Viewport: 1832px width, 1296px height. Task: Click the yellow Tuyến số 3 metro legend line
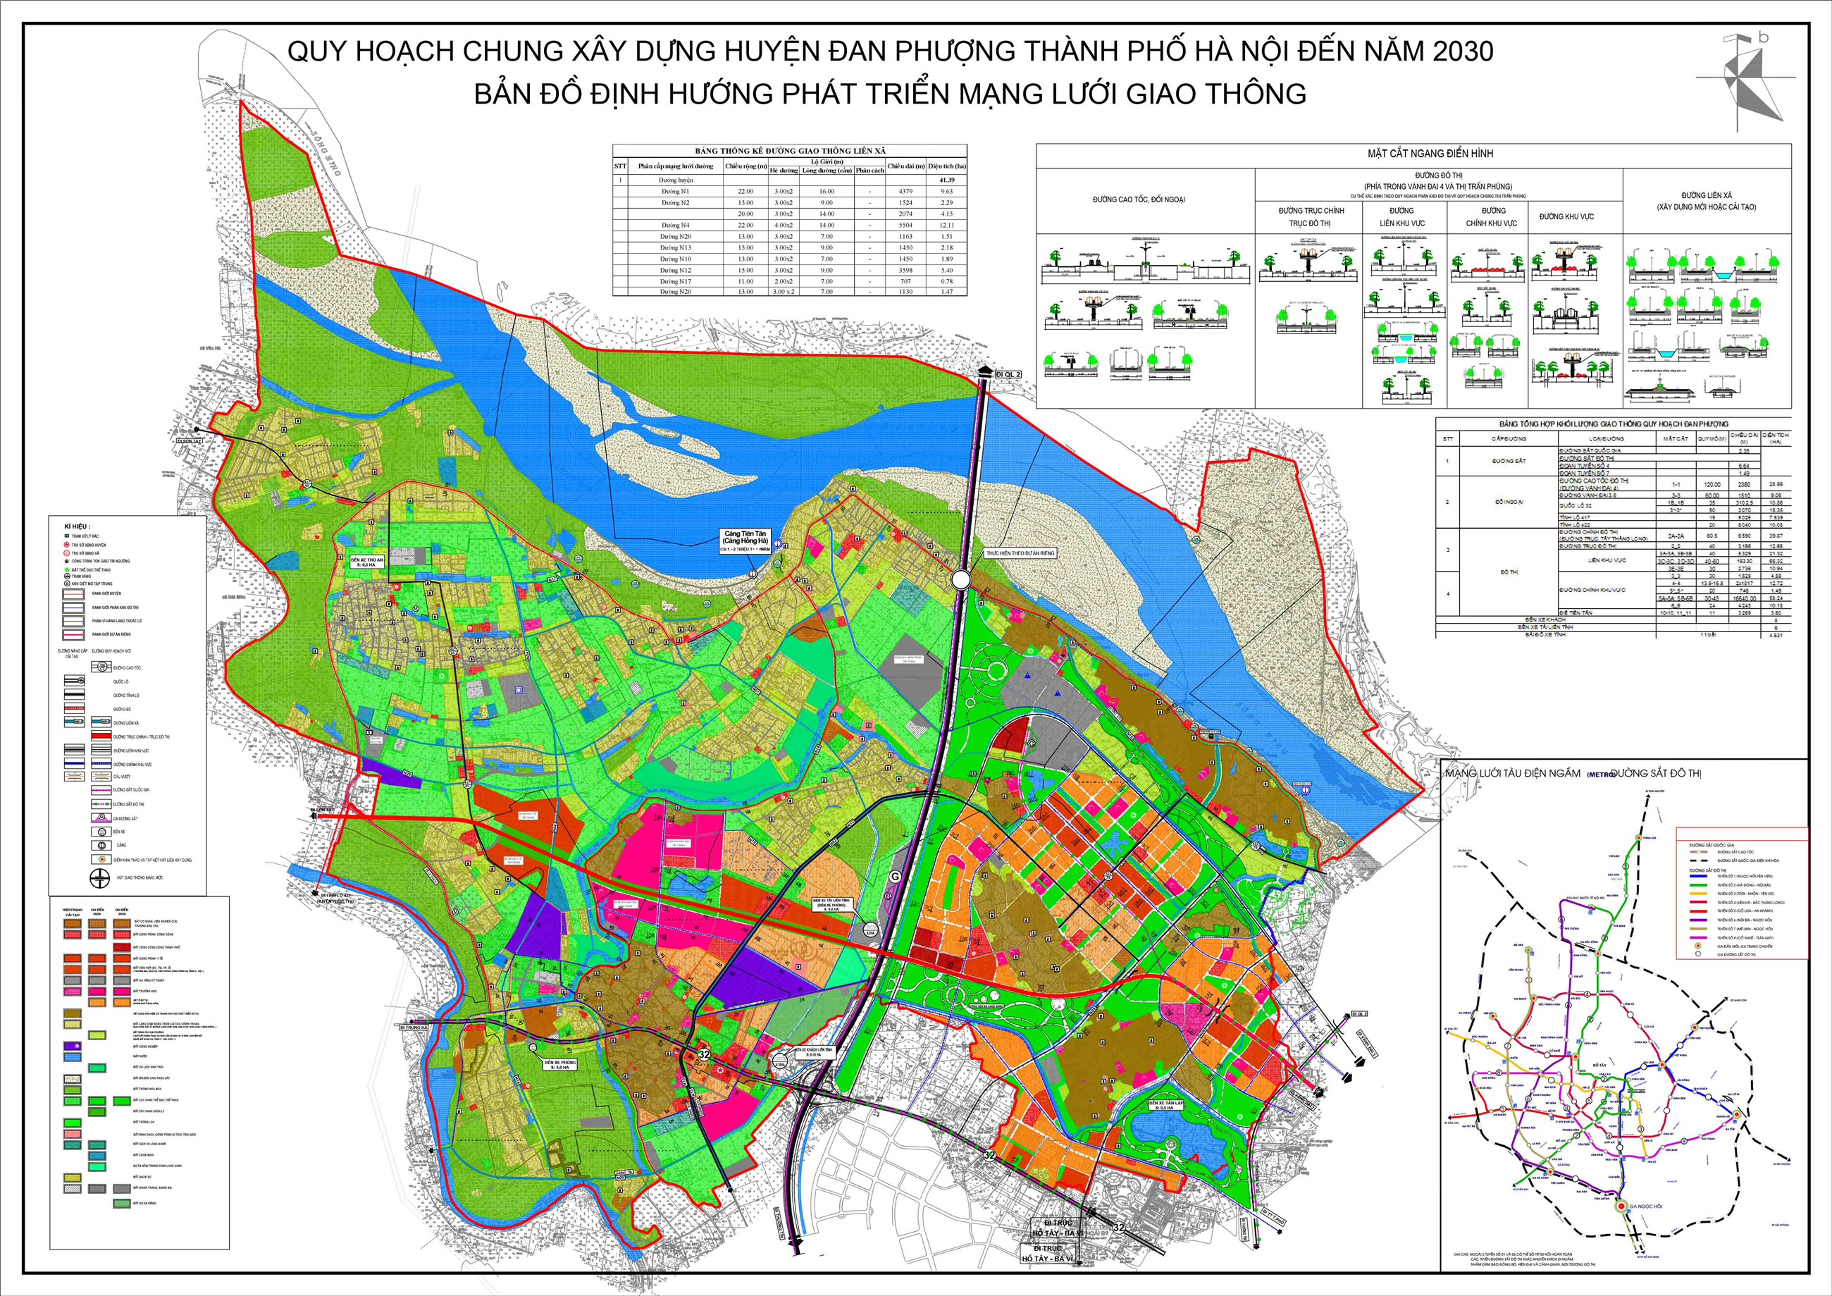click(x=1699, y=894)
